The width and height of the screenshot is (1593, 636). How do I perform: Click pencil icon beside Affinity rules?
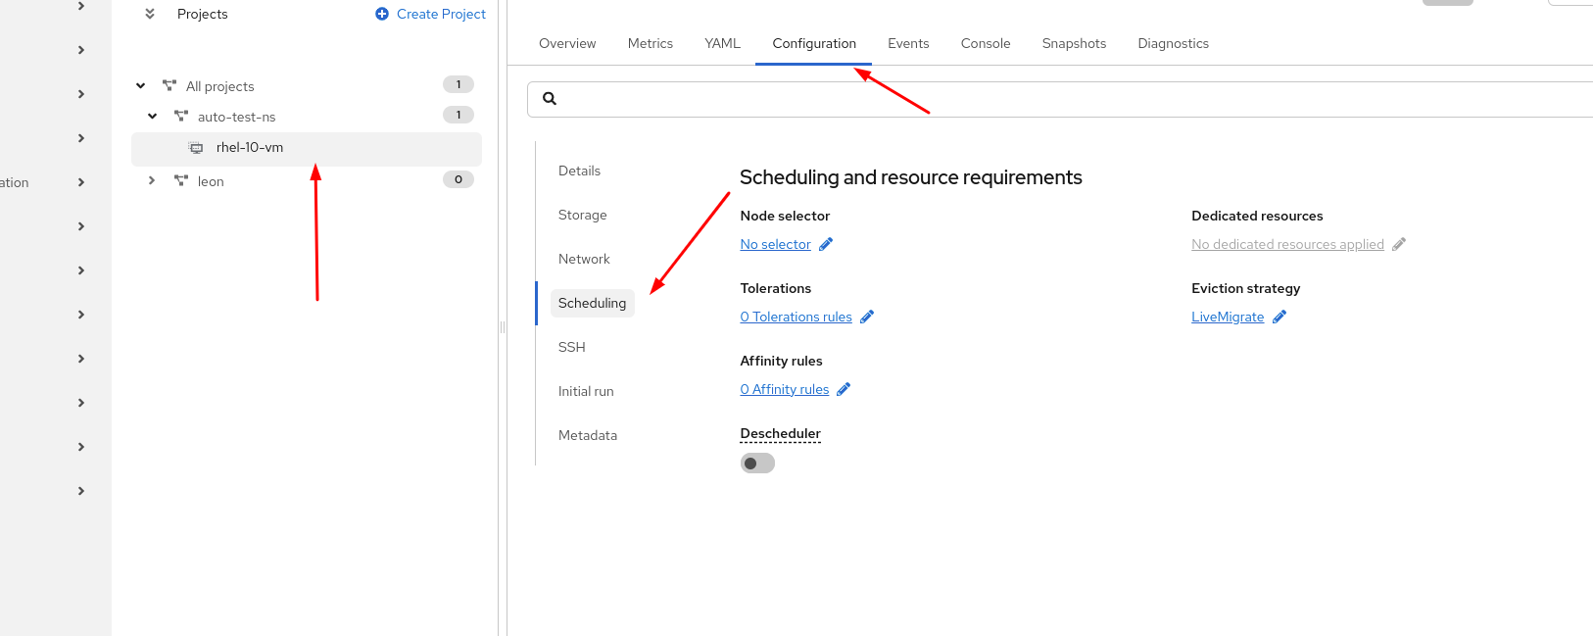844,389
